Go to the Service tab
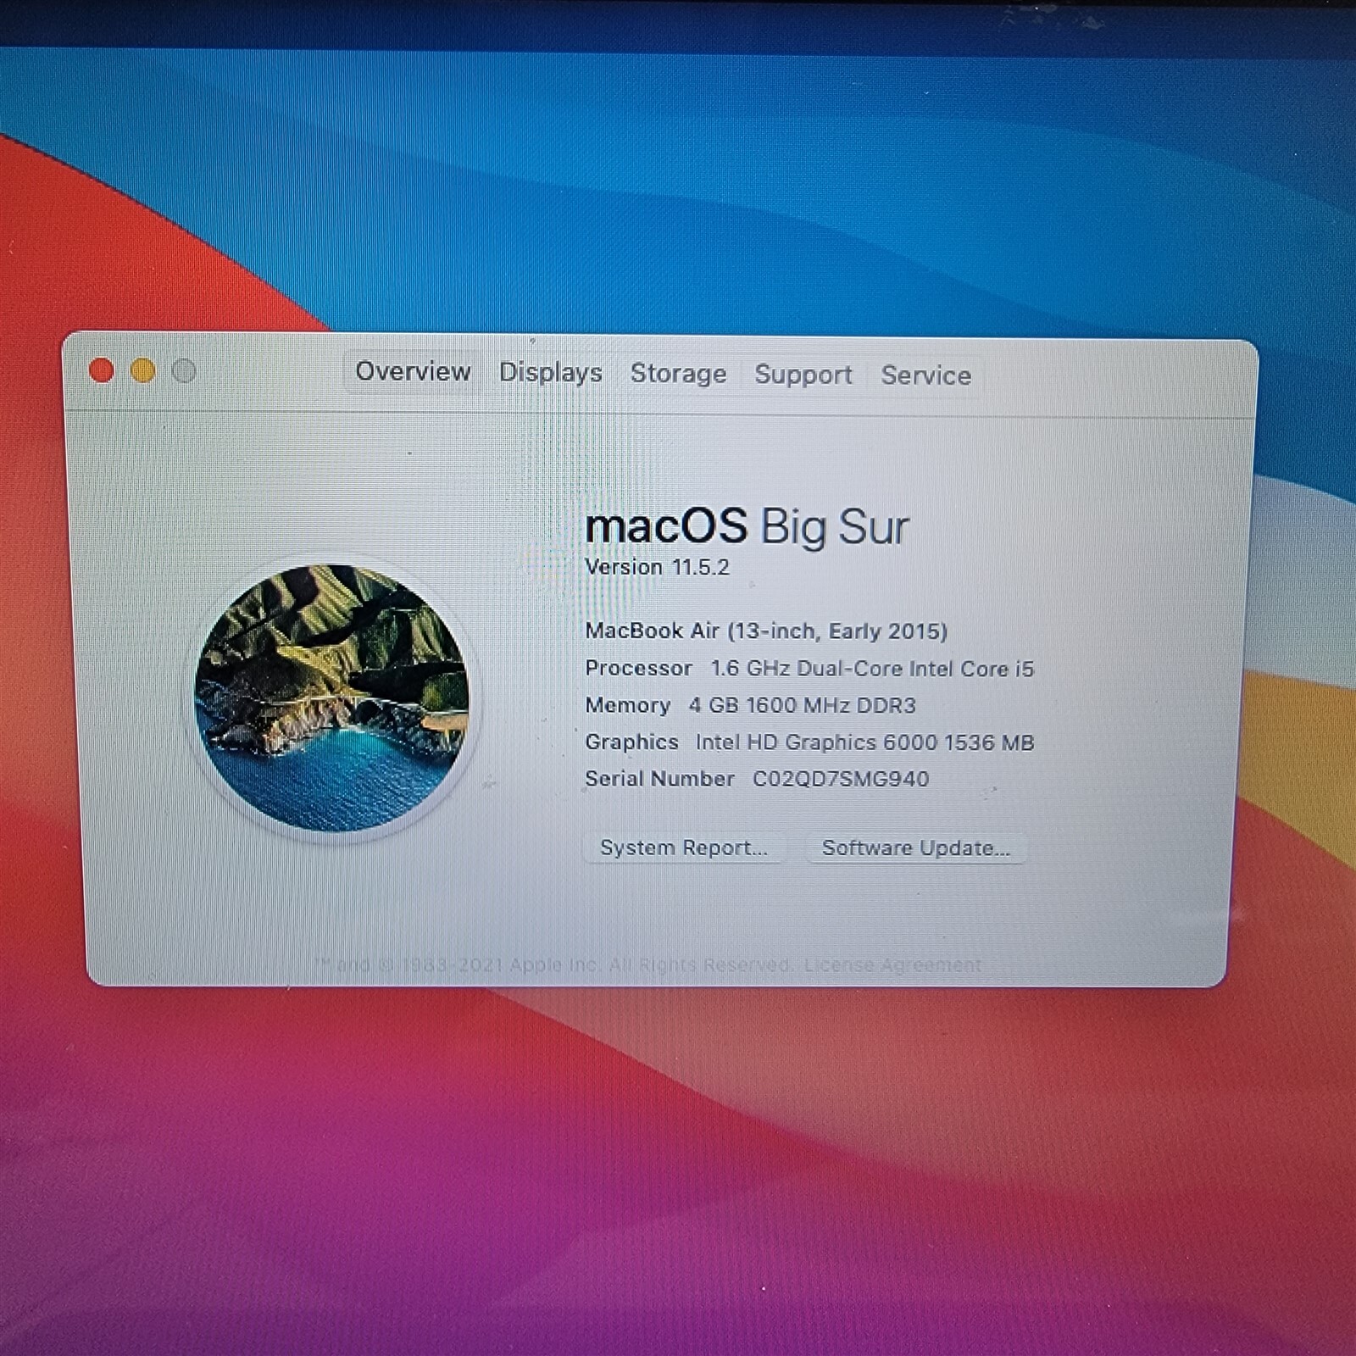Viewport: 1356px width, 1356px height. [x=925, y=375]
